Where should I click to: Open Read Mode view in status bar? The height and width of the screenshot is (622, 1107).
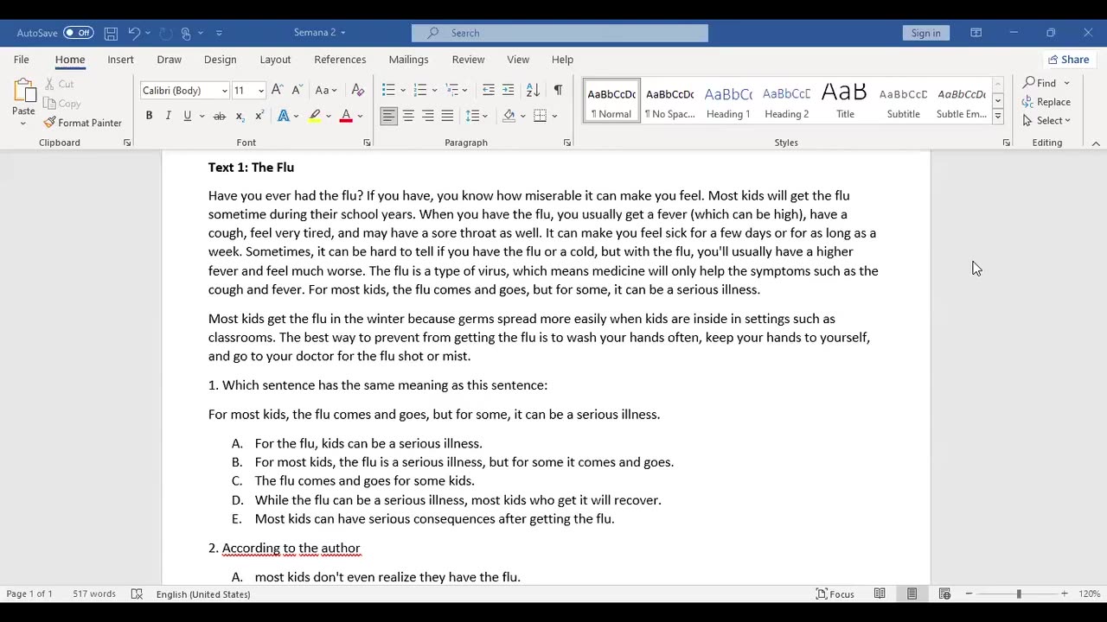880,593
